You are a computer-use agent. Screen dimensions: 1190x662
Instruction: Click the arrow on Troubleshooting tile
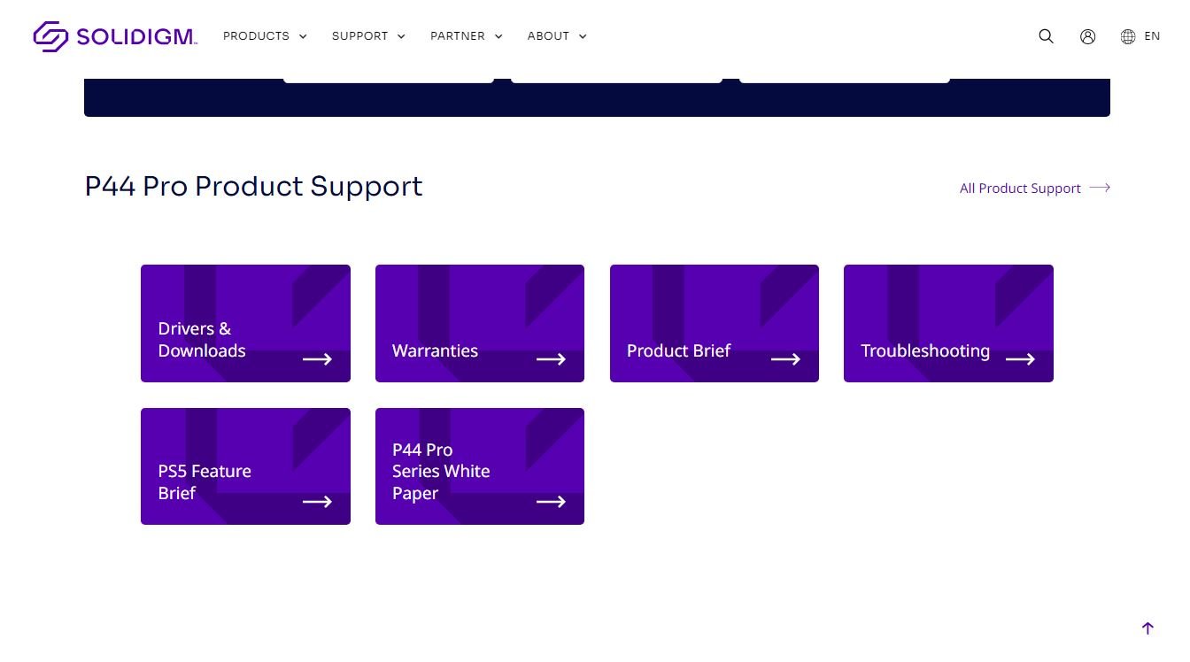(1020, 359)
